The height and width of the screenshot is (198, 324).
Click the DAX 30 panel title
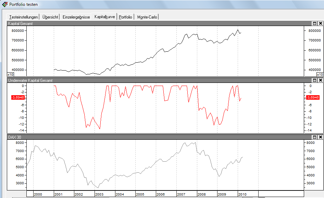pyautogui.click(x=15, y=137)
